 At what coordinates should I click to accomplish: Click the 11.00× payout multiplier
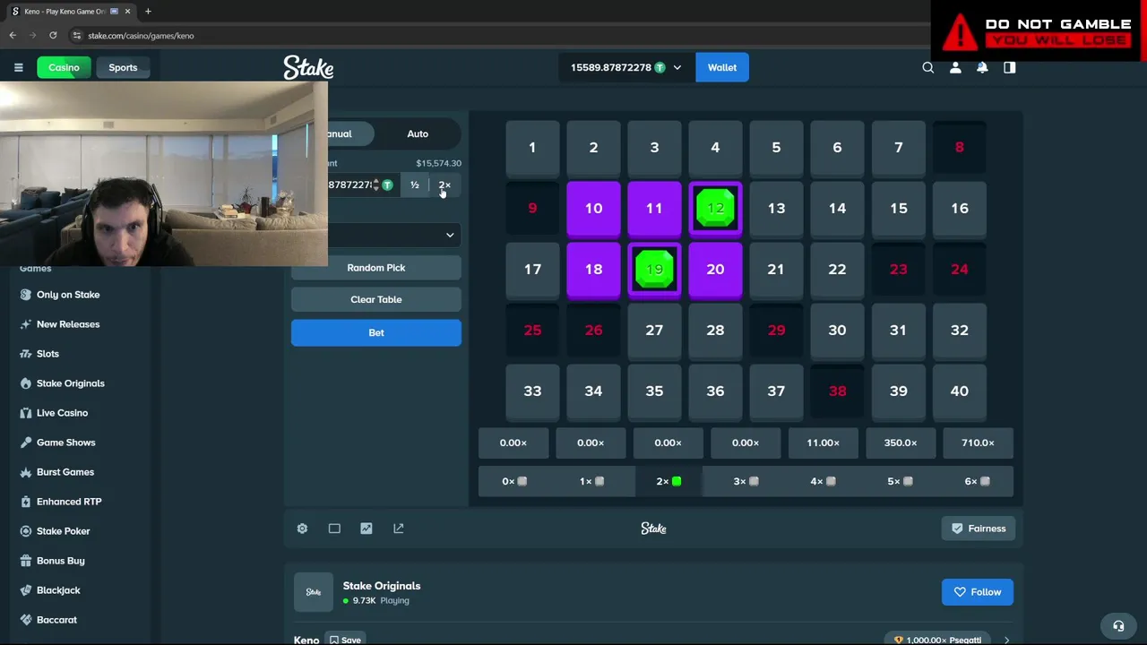823,443
